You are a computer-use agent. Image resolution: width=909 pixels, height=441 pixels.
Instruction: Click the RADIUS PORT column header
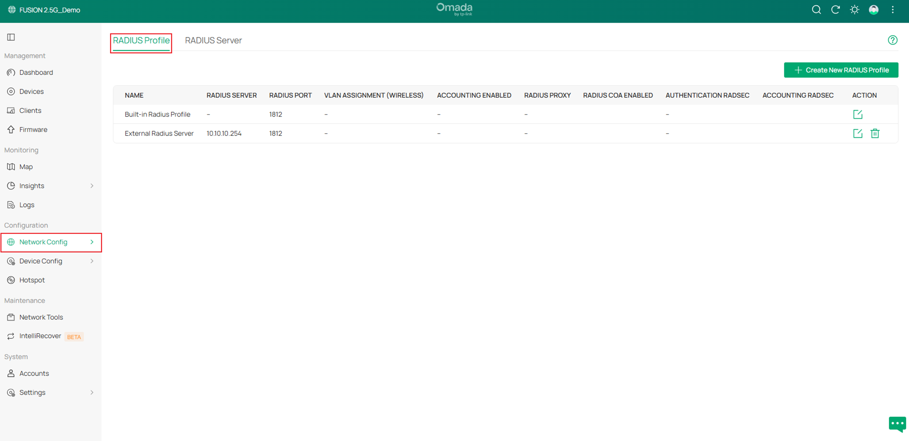coord(290,95)
